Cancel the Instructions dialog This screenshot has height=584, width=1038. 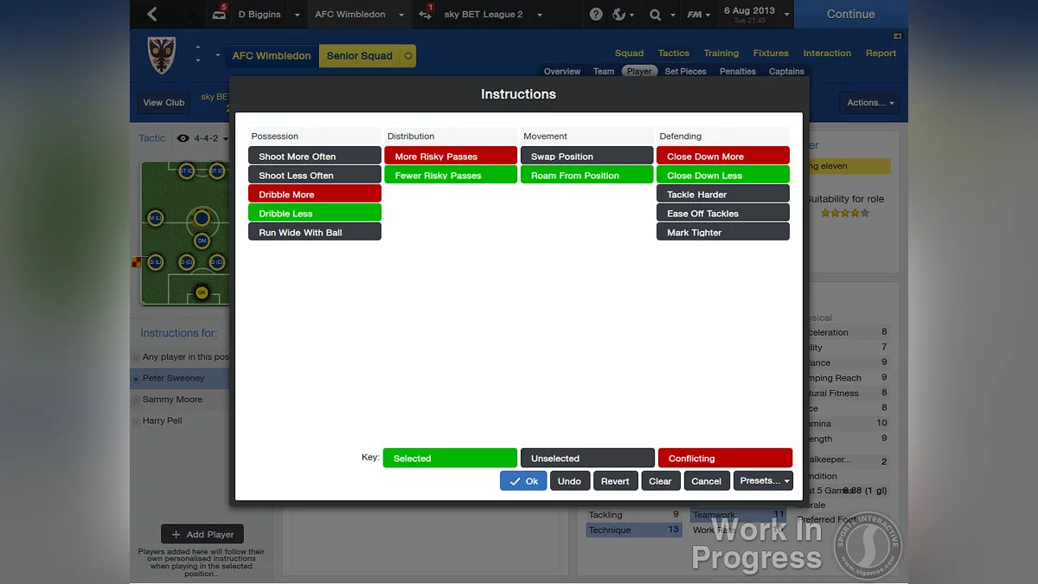click(706, 481)
